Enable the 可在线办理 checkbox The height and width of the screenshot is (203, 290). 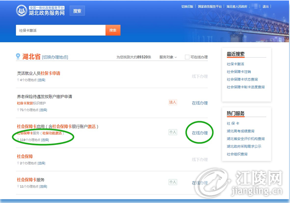187,57
